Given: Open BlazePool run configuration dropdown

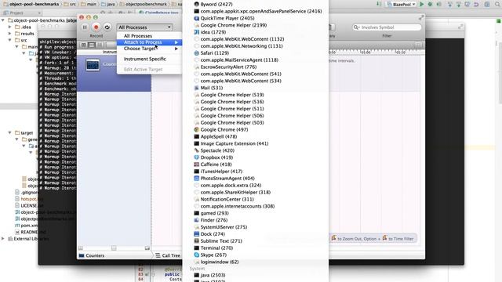Looking at the screenshot, I should (x=401, y=5).
